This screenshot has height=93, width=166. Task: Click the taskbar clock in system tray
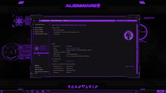tap(161, 91)
